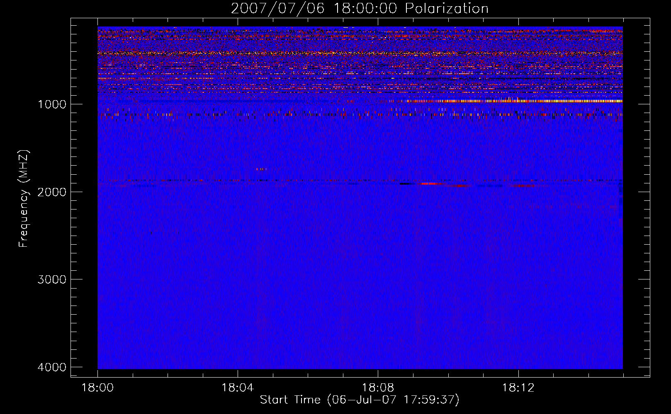Click the plot title '2007/07/06 18:00:00 Polarization'
This screenshot has width=671, height=414.
(x=360, y=8)
